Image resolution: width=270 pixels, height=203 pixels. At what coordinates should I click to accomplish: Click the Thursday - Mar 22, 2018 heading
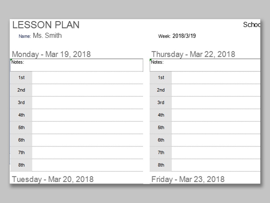coord(193,54)
